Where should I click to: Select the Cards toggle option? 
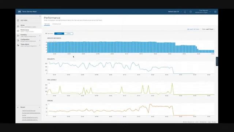coord(68,33)
